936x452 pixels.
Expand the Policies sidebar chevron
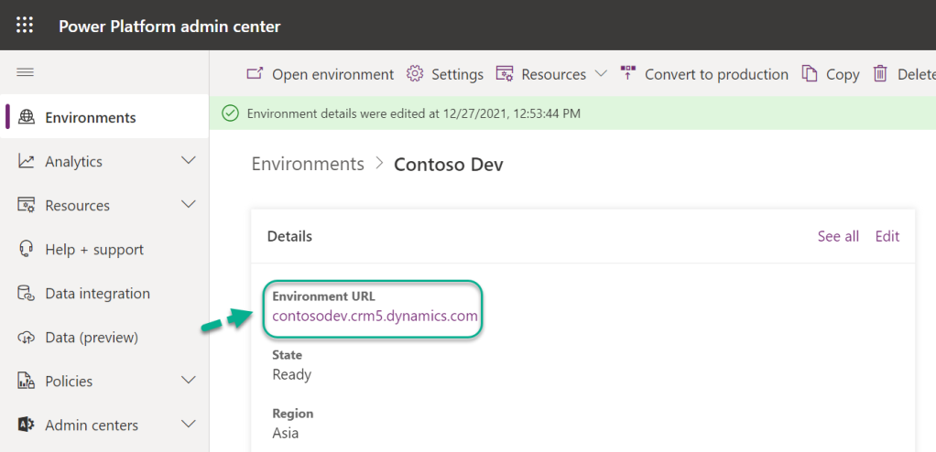(x=189, y=381)
